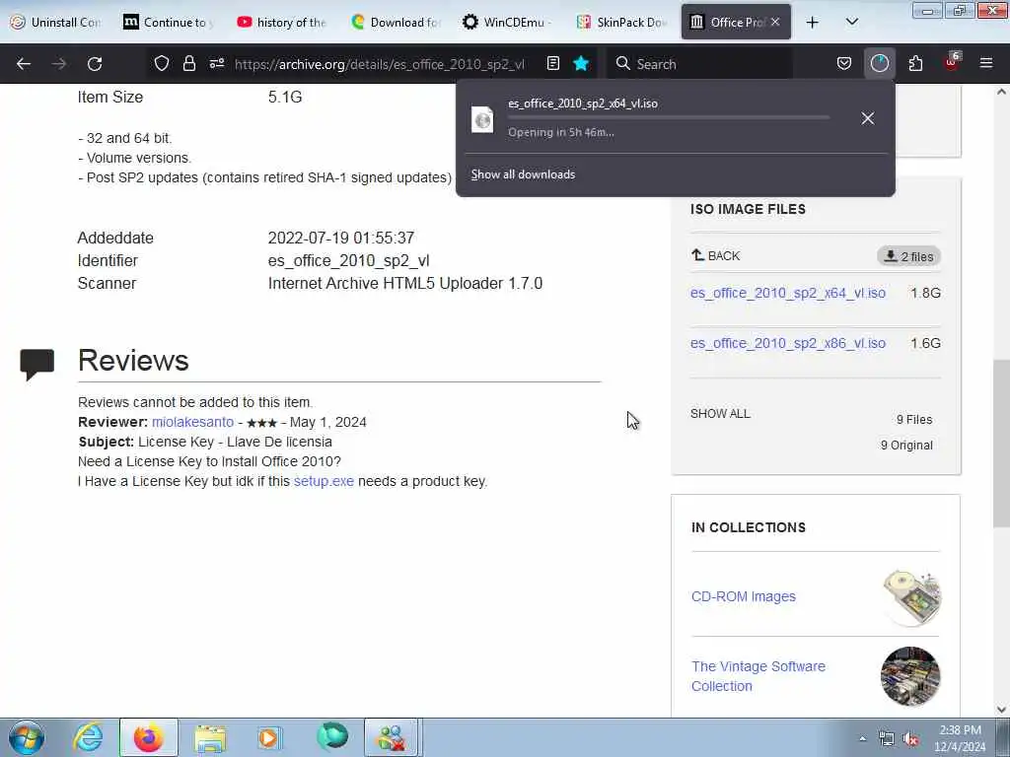Click the 2 files download button
1010x757 pixels.
[x=908, y=256]
